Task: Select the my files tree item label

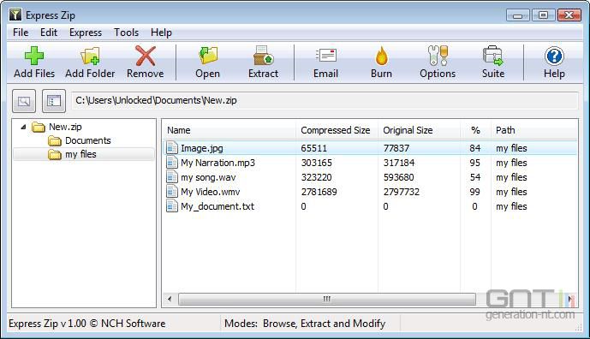Action: [x=80, y=154]
